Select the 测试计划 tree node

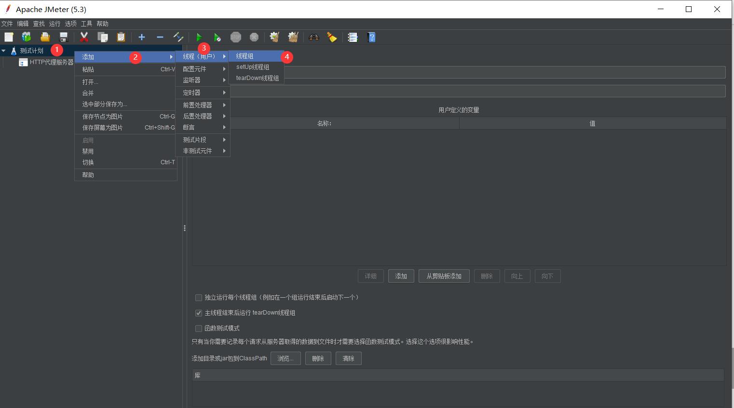coord(31,51)
